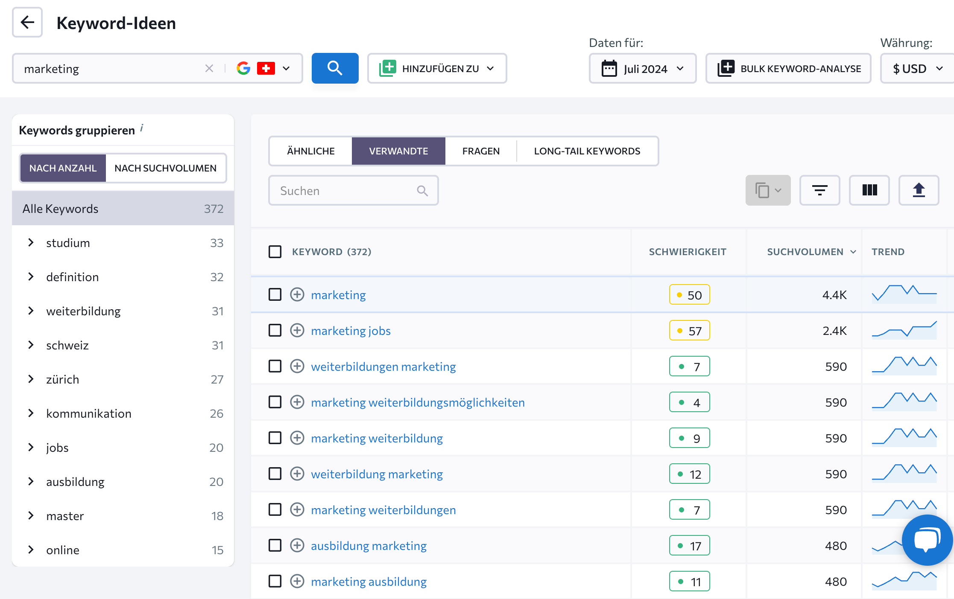
Task: Switch to the Fragen tab
Action: click(x=481, y=151)
